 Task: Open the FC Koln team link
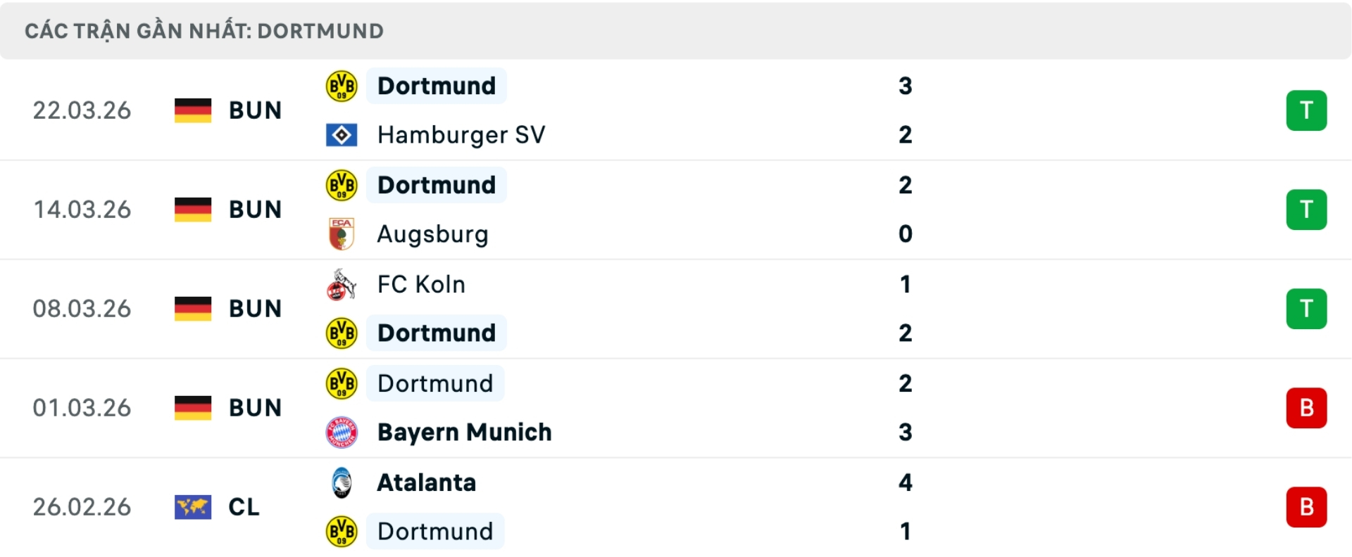coord(421,285)
